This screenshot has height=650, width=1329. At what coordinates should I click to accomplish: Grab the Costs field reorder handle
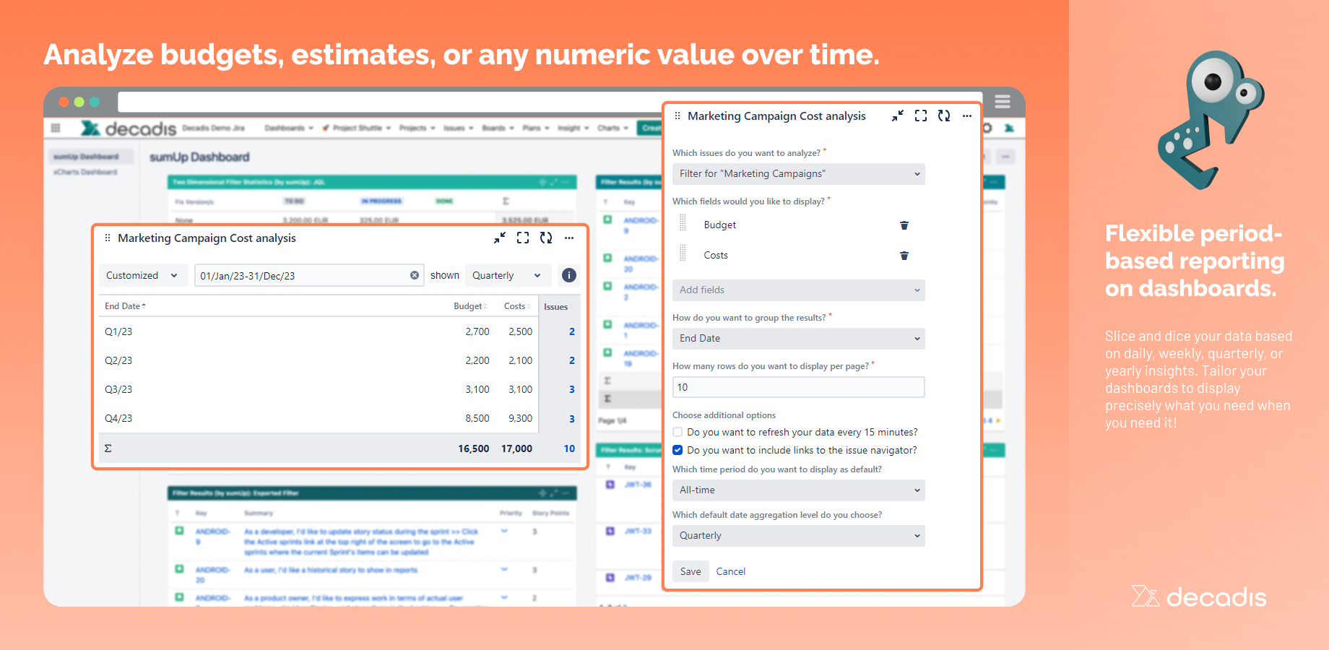pos(683,253)
